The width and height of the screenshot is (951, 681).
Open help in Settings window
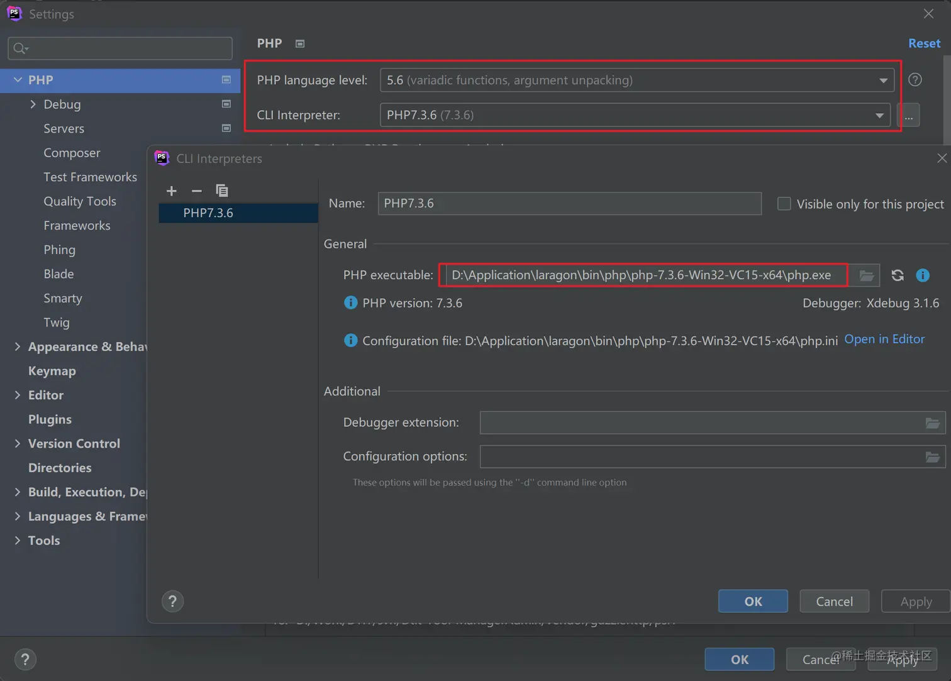tap(25, 660)
